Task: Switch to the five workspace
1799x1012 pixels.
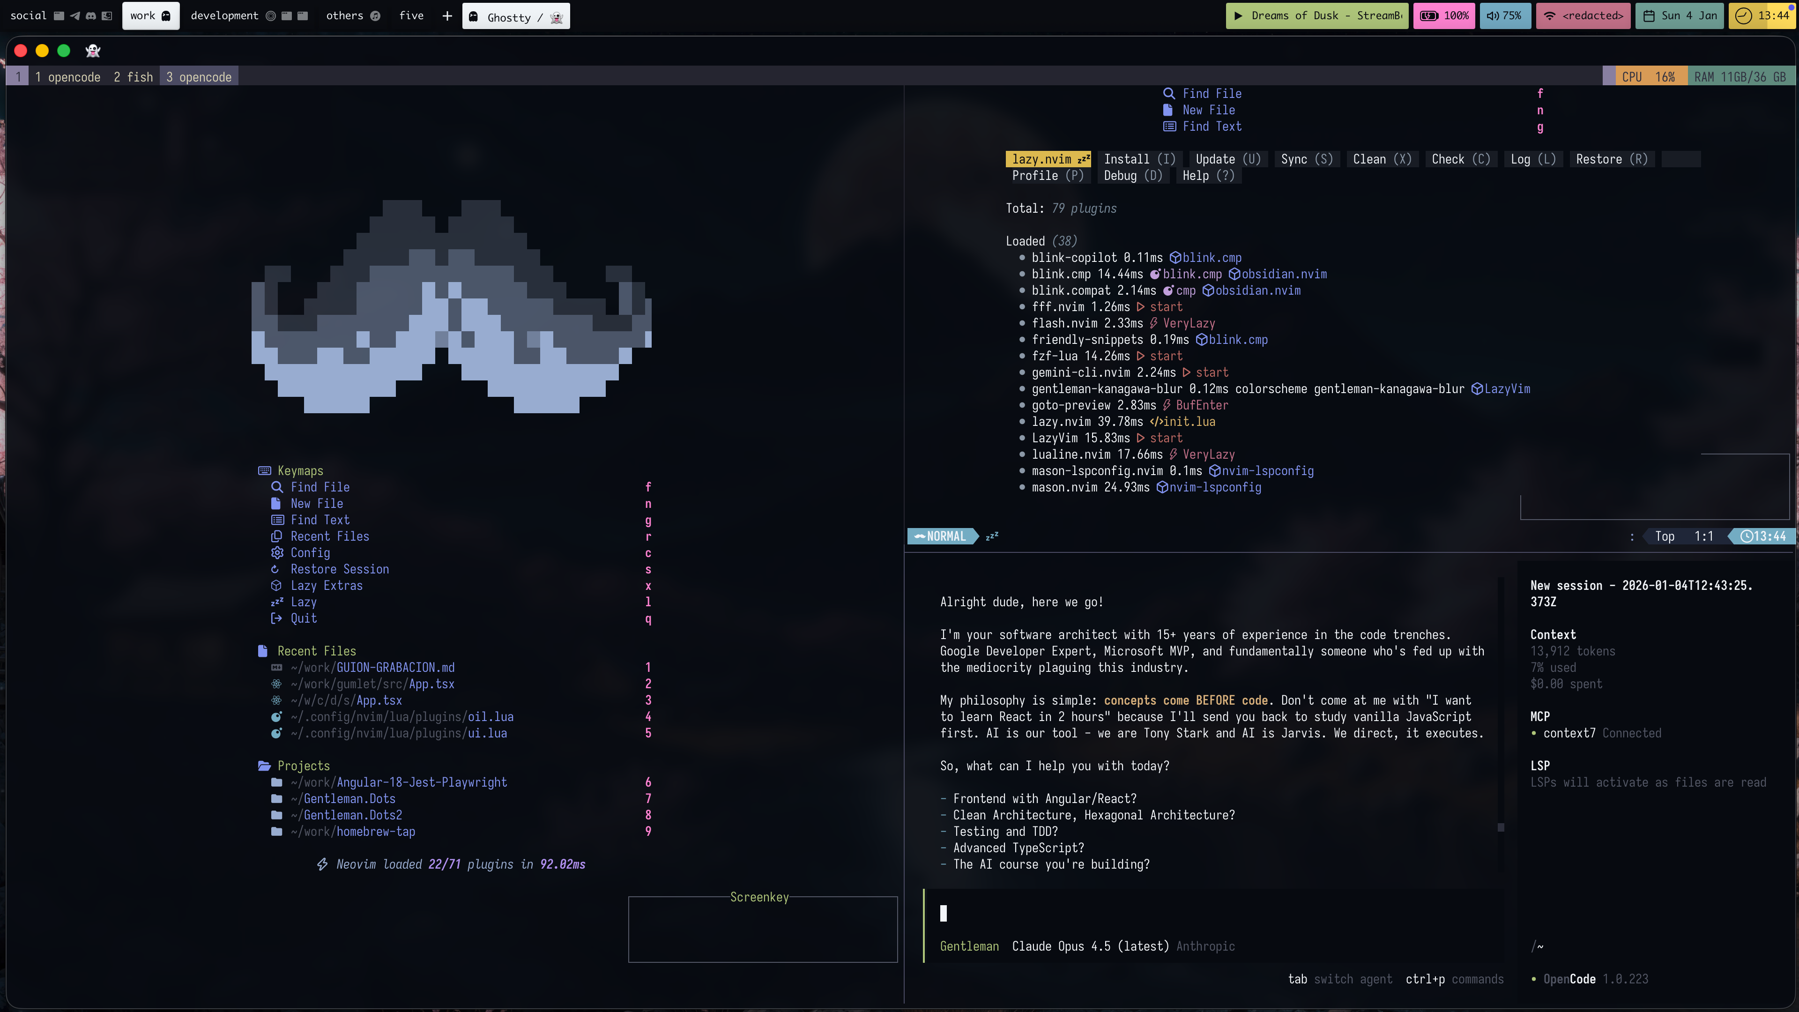Action: pos(411,15)
